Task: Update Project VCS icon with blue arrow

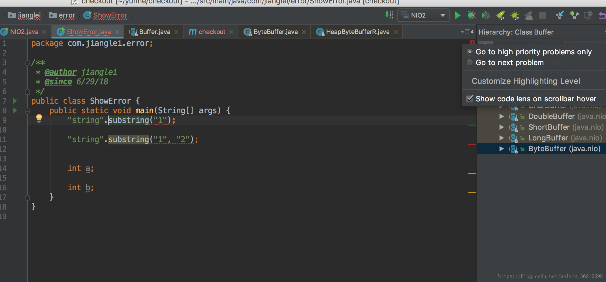Action: 560,15
